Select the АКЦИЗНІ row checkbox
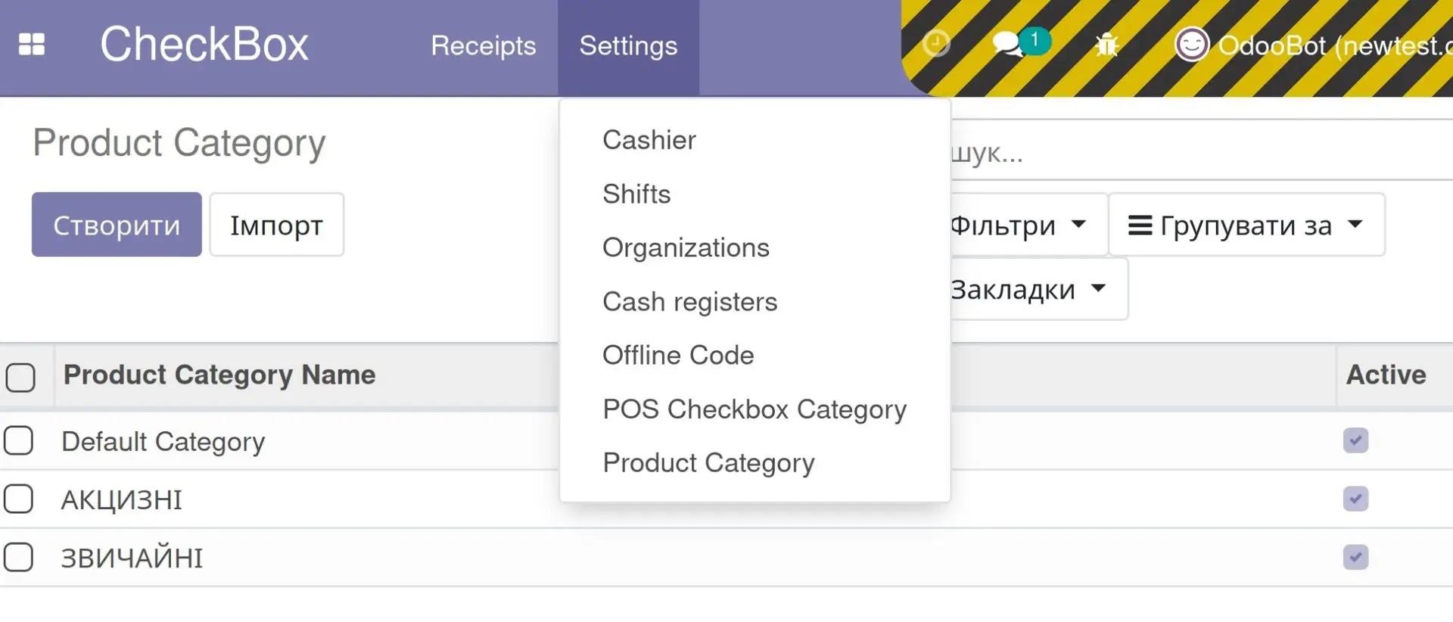The width and height of the screenshot is (1453, 622). [19, 499]
